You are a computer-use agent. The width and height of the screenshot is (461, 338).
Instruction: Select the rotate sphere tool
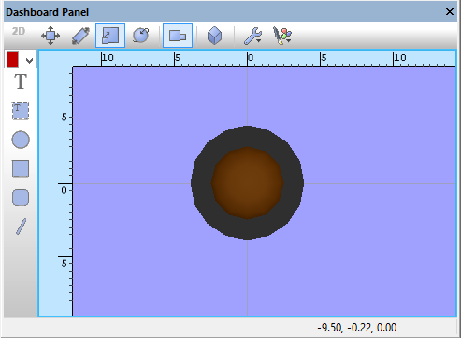pos(140,36)
